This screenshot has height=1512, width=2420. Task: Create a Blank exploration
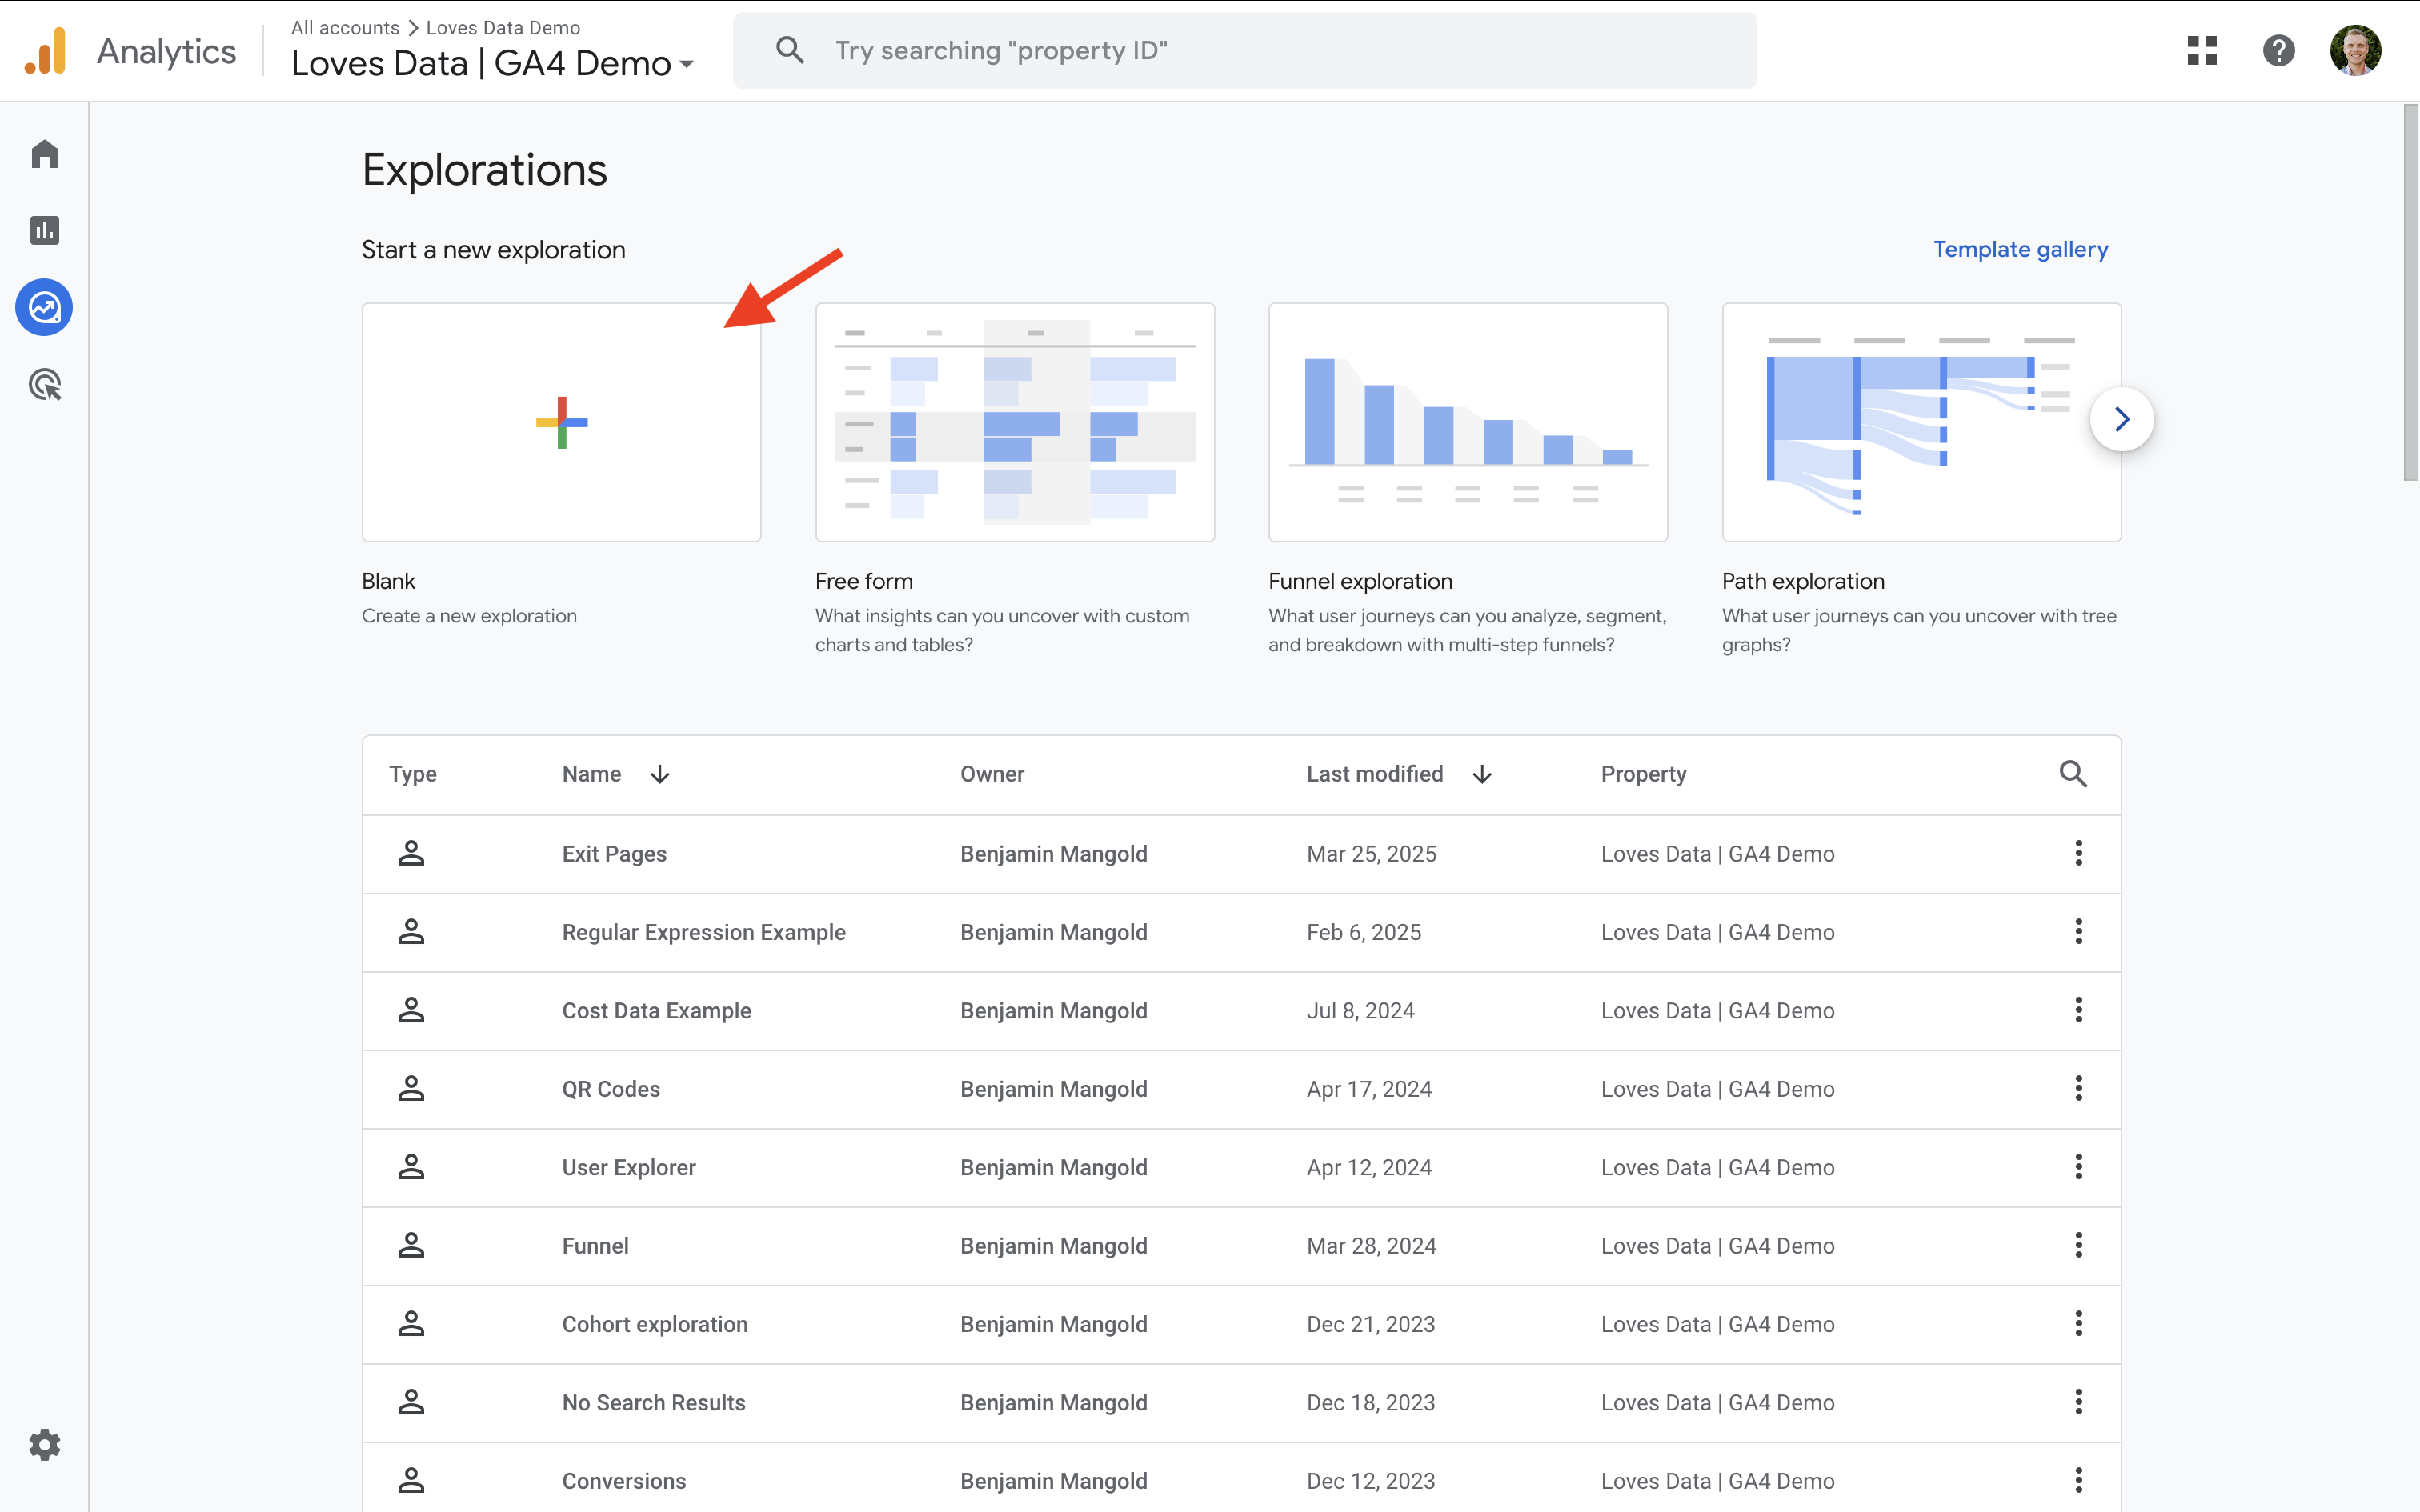coord(561,422)
